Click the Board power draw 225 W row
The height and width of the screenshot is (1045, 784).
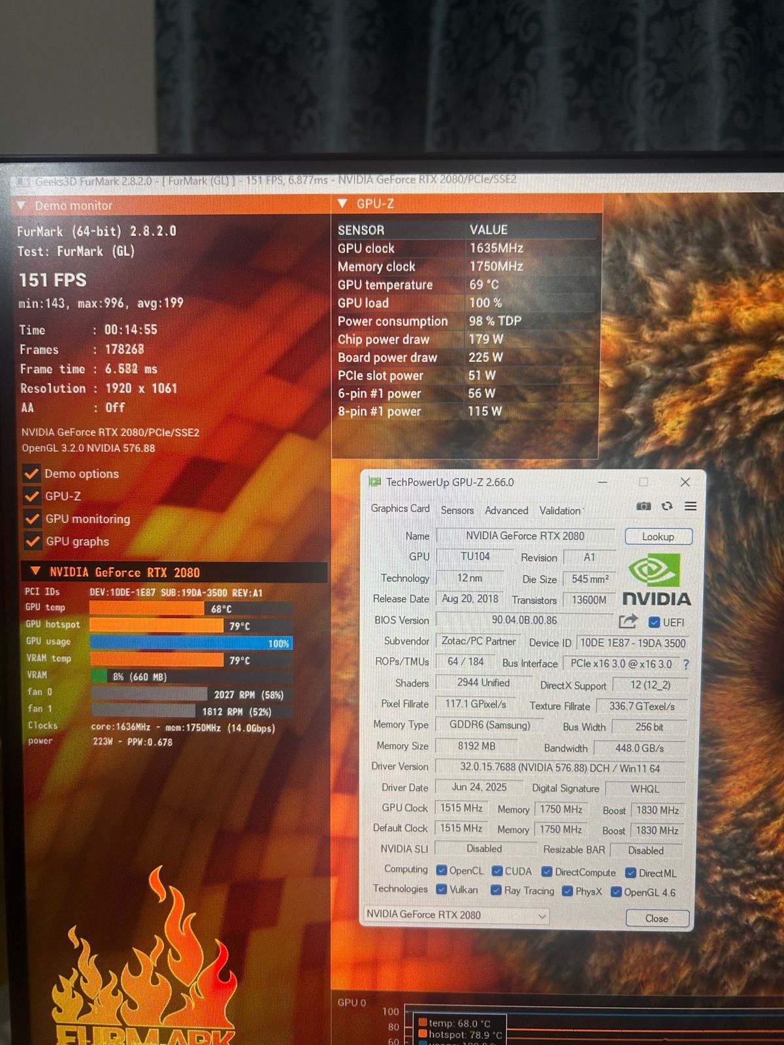coord(467,357)
